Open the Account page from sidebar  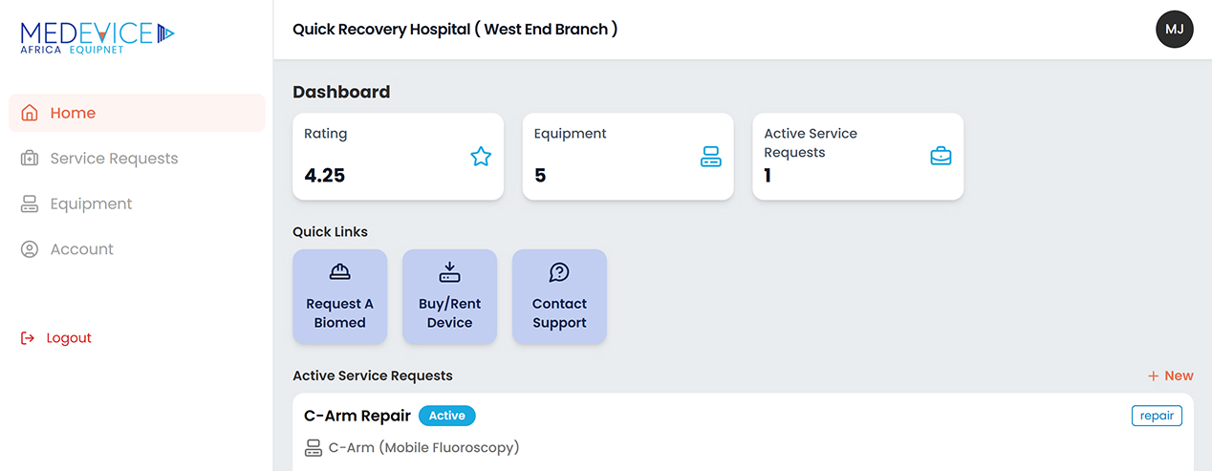(x=81, y=249)
